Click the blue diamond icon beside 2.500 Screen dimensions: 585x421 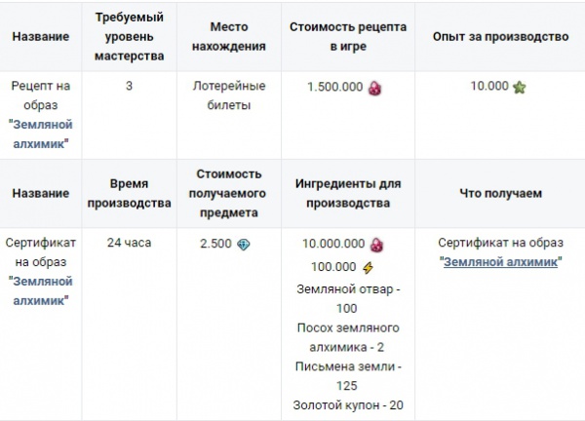244,244
